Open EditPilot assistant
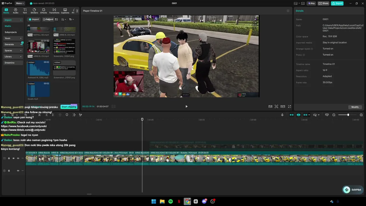The image size is (366, 206). click(353, 190)
